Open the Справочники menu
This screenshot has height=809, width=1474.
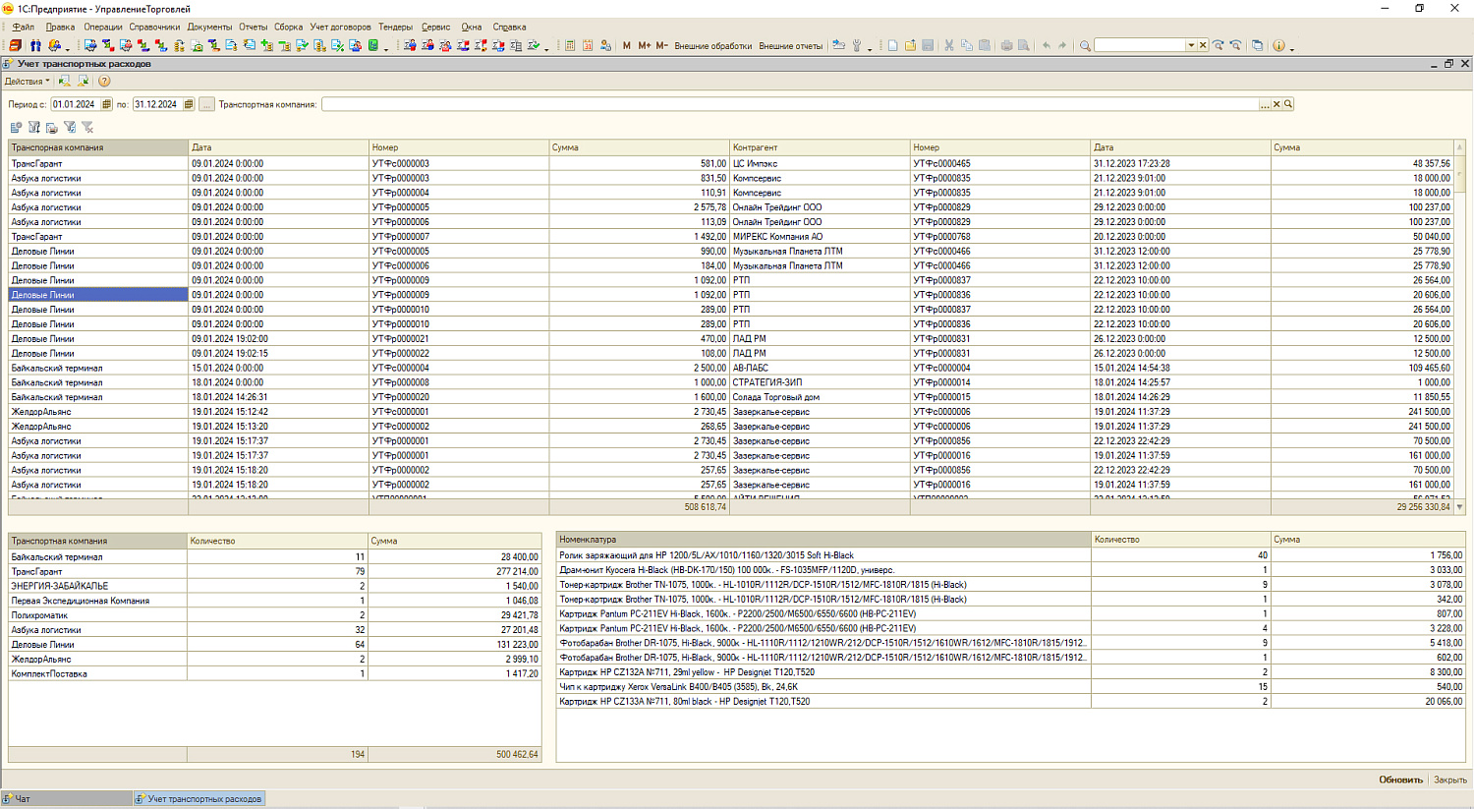[x=154, y=27]
